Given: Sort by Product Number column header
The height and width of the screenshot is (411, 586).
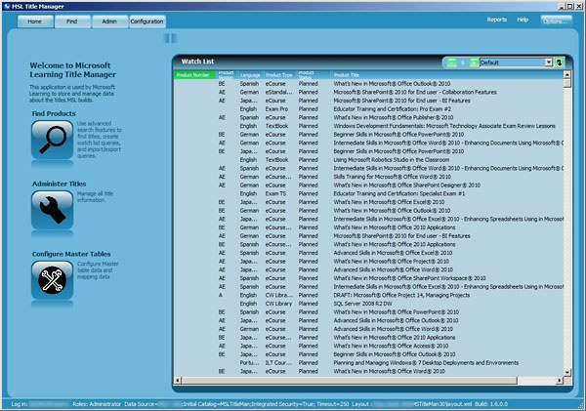Looking at the screenshot, I should pyautogui.click(x=194, y=75).
